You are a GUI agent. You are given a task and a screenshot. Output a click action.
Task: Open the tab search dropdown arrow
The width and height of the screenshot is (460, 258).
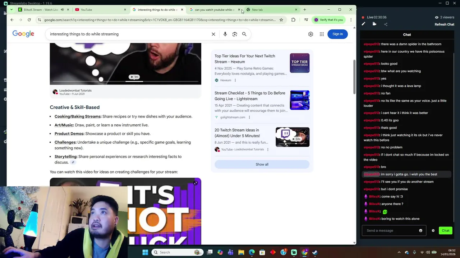[12, 10]
